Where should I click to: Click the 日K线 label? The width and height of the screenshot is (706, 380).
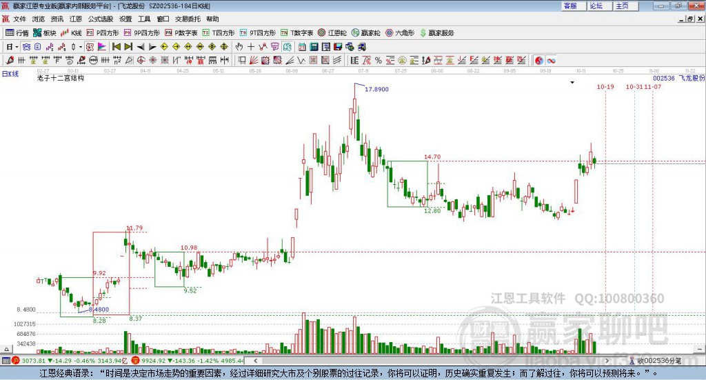click(10, 74)
